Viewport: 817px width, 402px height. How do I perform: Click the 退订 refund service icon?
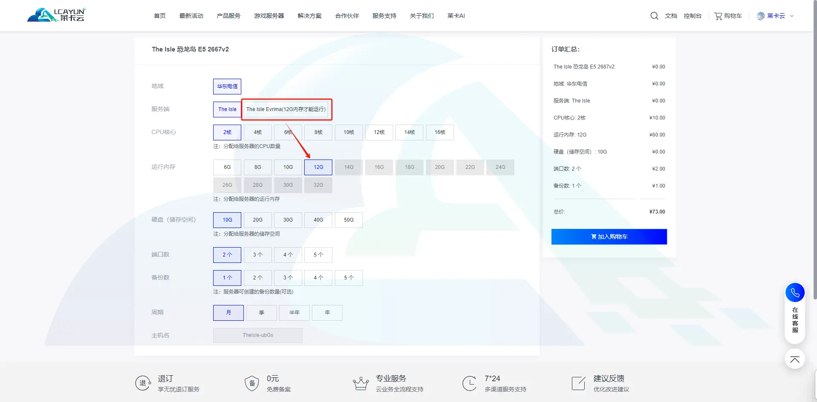(x=143, y=383)
